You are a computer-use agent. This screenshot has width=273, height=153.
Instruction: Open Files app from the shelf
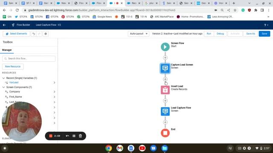coord(165,148)
